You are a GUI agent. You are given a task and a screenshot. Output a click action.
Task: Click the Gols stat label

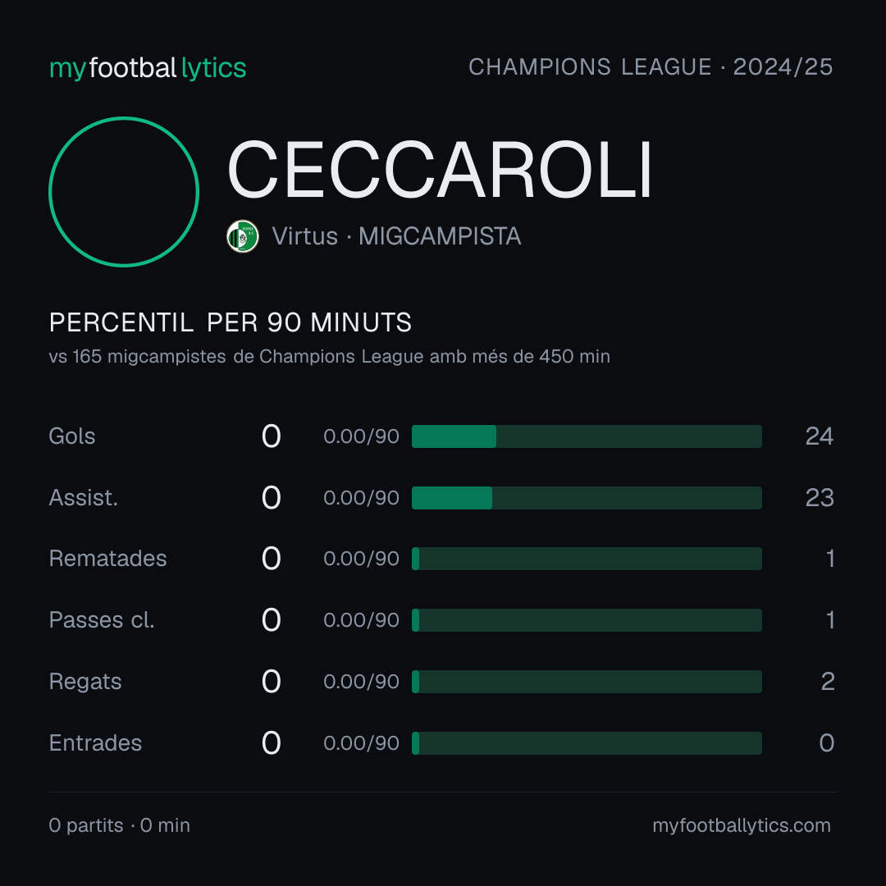71,436
